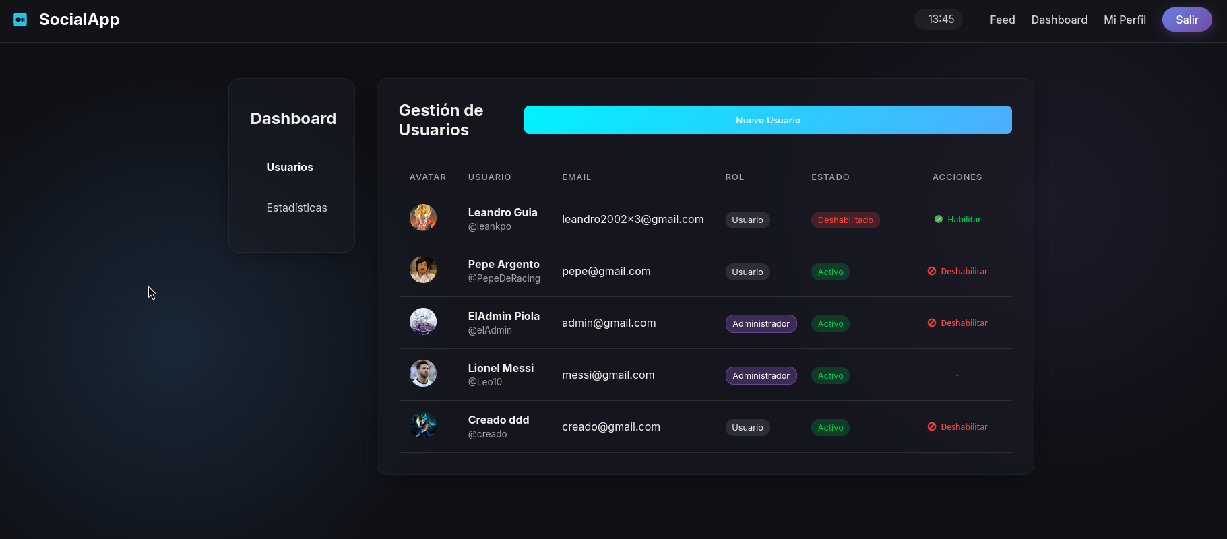Click the red ban icon in Pepe Argento's row
This screenshot has height=539, width=1227.
point(932,271)
